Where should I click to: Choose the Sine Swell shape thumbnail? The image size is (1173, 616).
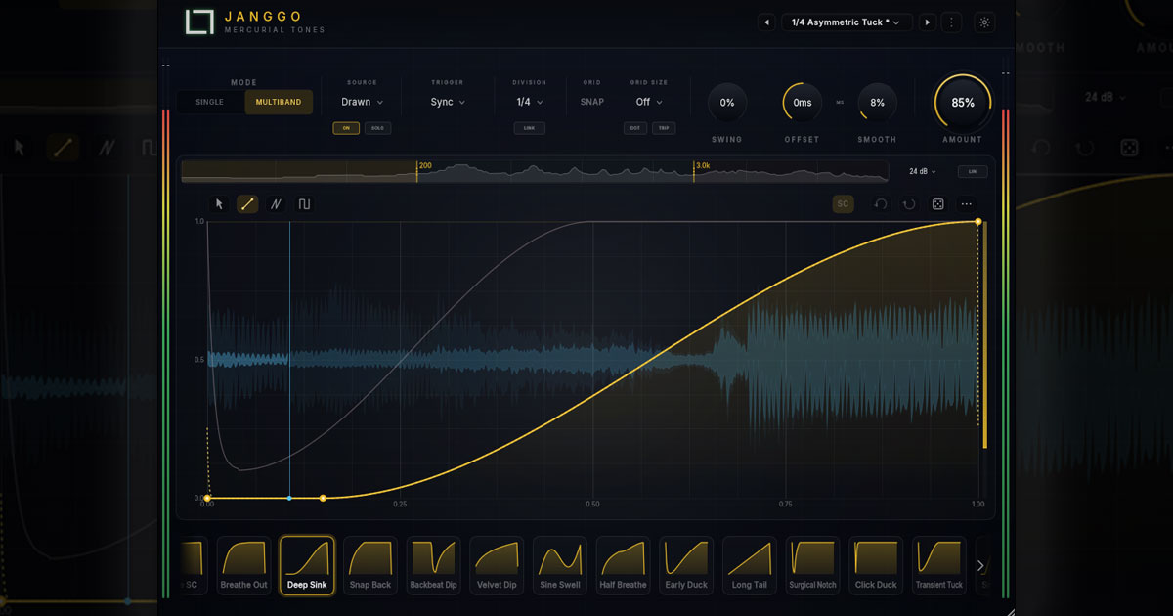click(x=559, y=565)
